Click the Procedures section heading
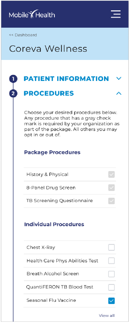 [49, 93]
